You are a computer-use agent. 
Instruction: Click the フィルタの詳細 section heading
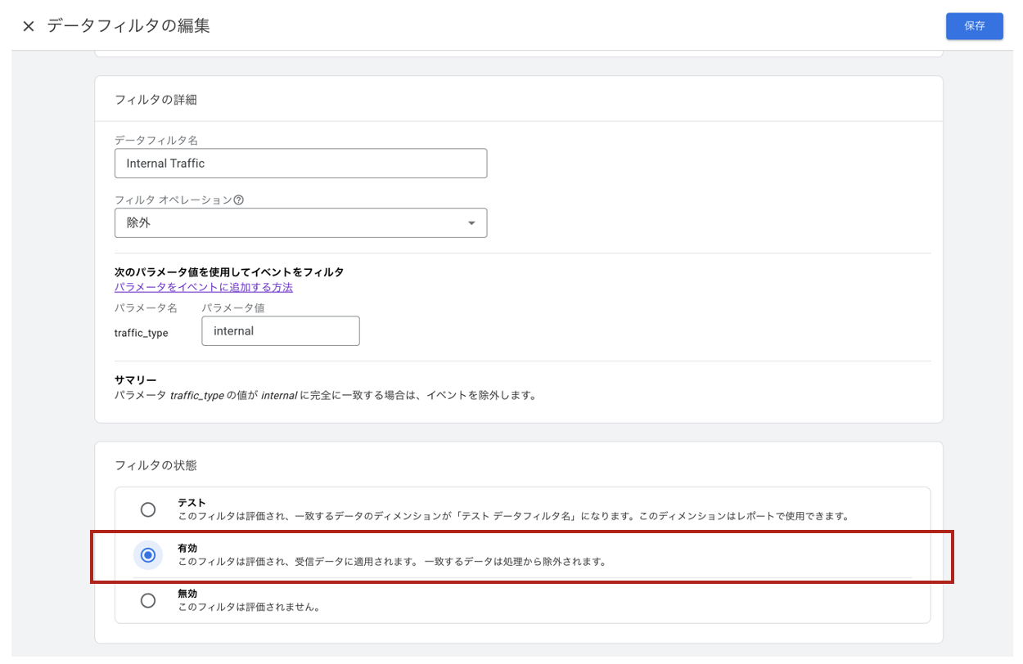[x=155, y=100]
